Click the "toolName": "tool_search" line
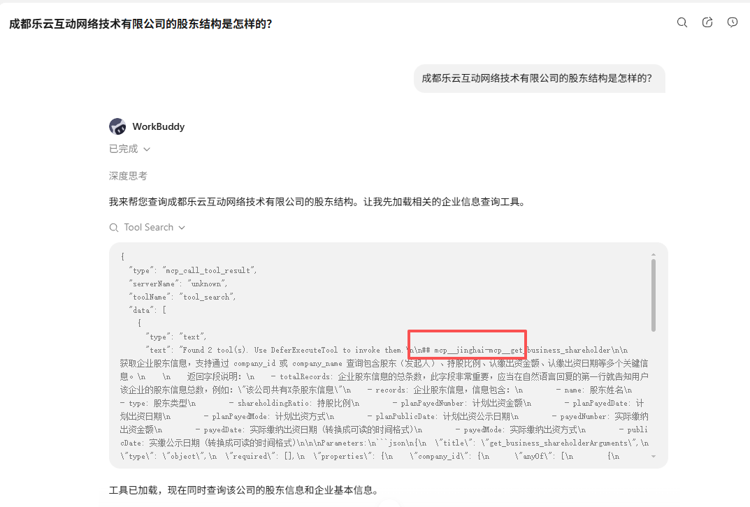The height and width of the screenshot is (507, 750). click(182, 297)
